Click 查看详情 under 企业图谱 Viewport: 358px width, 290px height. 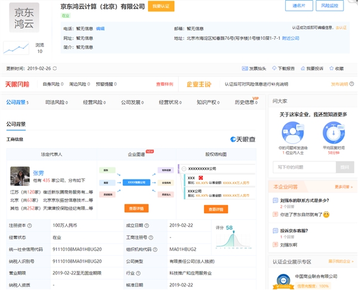pyautogui.click(x=137, y=208)
